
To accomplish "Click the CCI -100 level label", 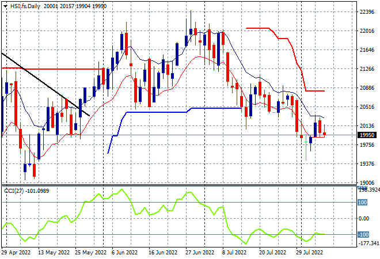I will [363, 234].
